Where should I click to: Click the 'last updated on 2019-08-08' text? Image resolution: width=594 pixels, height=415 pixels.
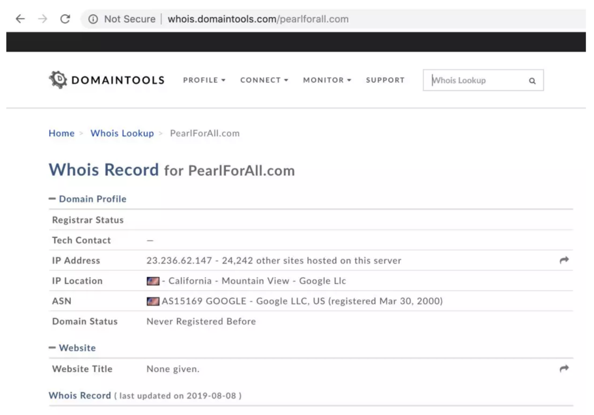(179, 396)
